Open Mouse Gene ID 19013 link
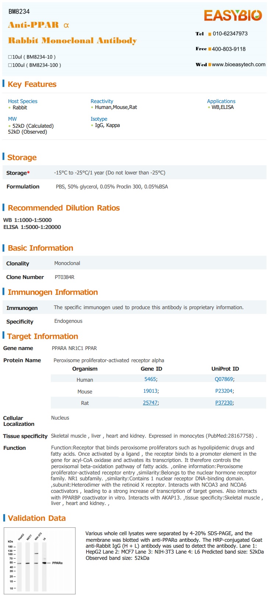The height and width of the screenshot is (597, 268). pos(150,391)
